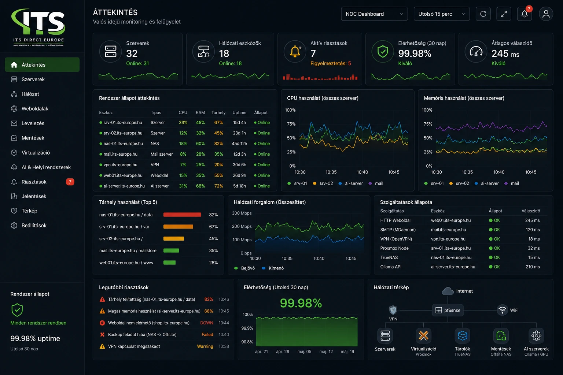Open Jelentések in the sidebar
The image size is (563, 375).
click(x=42, y=196)
